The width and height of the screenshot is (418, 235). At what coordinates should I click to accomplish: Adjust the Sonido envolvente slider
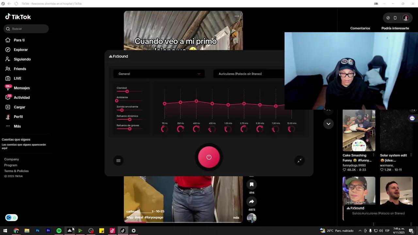130,110
